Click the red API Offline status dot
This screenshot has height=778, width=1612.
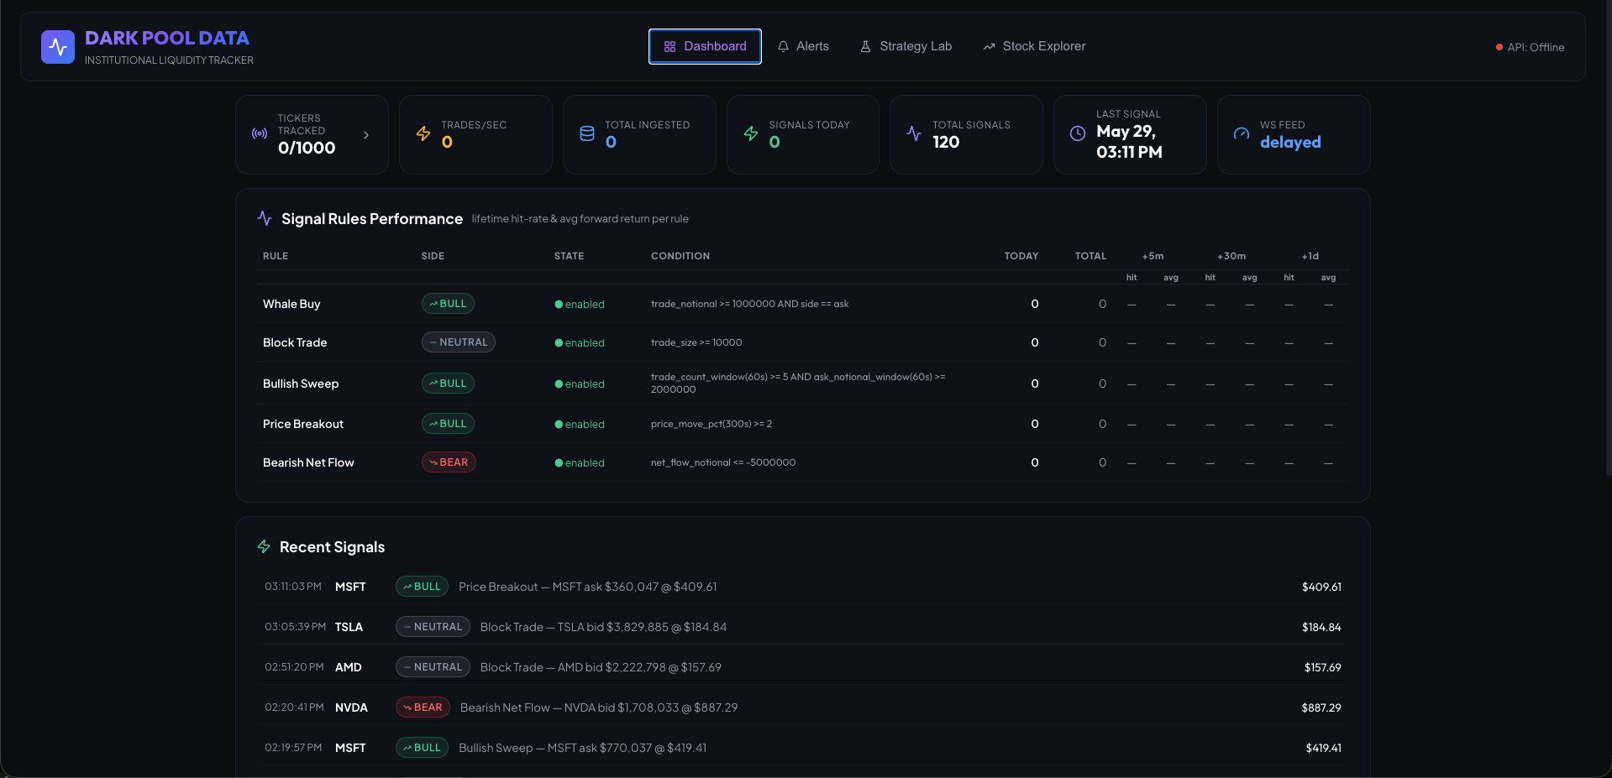pos(1499,48)
